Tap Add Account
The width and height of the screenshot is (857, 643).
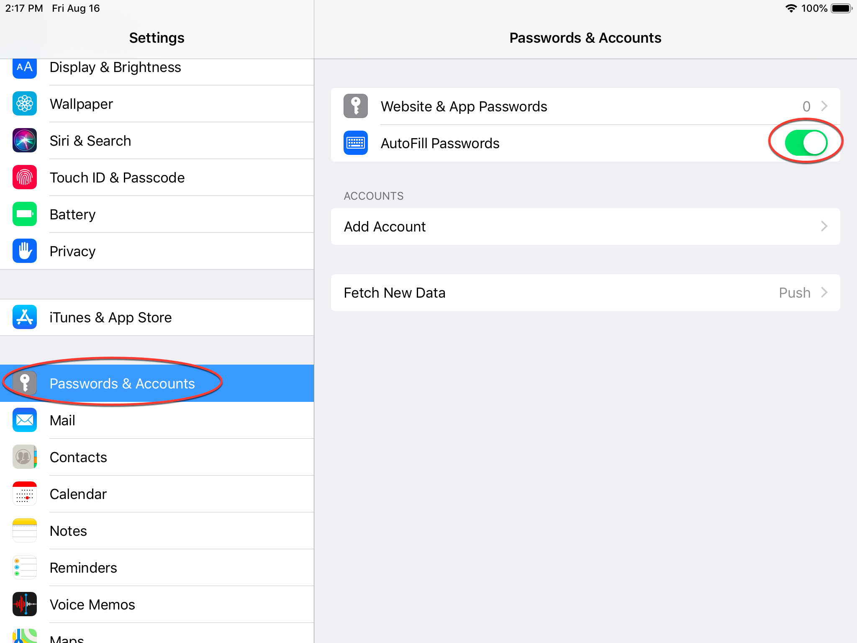tap(585, 226)
